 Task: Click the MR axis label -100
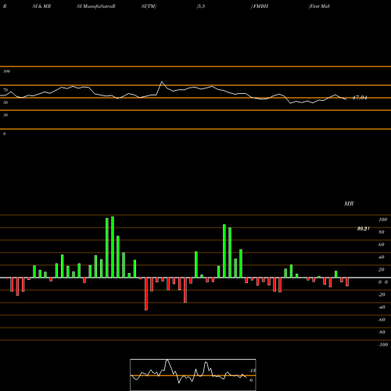click(x=382, y=345)
